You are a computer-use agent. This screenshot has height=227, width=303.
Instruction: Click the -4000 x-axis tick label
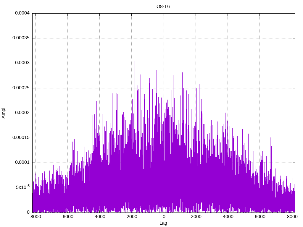click(x=99, y=217)
